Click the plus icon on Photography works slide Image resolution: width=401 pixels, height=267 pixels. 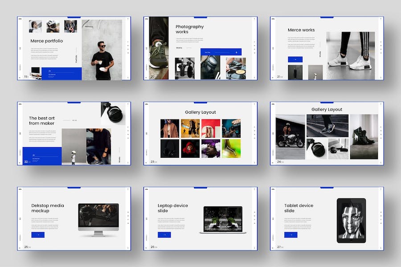point(236,52)
